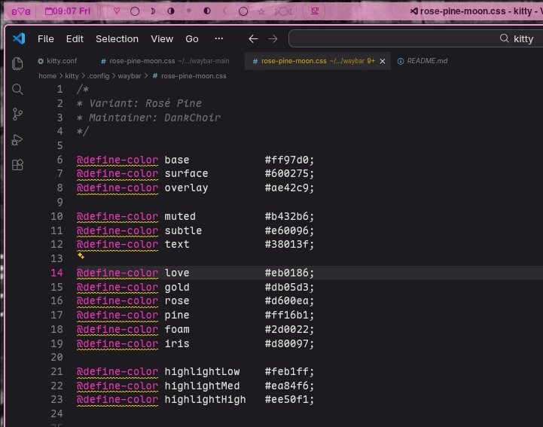Click the magnifier icon in command center
The width and height of the screenshot is (543, 427).
tap(505, 38)
